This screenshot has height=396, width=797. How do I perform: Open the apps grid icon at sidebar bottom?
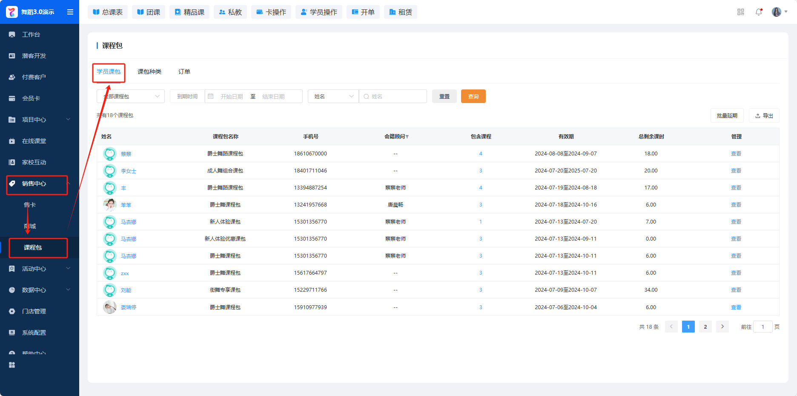pyautogui.click(x=12, y=365)
